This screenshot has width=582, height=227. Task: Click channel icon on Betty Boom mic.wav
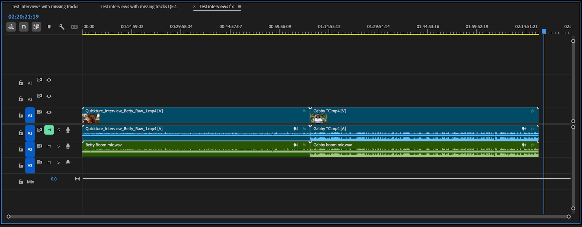296,145
